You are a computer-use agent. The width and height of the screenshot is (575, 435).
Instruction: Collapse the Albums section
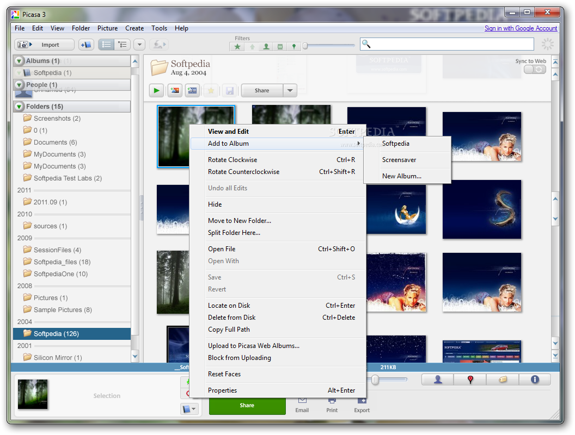point(19,61)
